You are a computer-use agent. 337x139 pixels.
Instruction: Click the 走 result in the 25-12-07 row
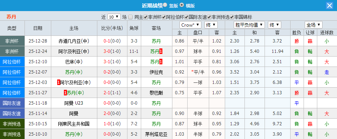(327, 72)
